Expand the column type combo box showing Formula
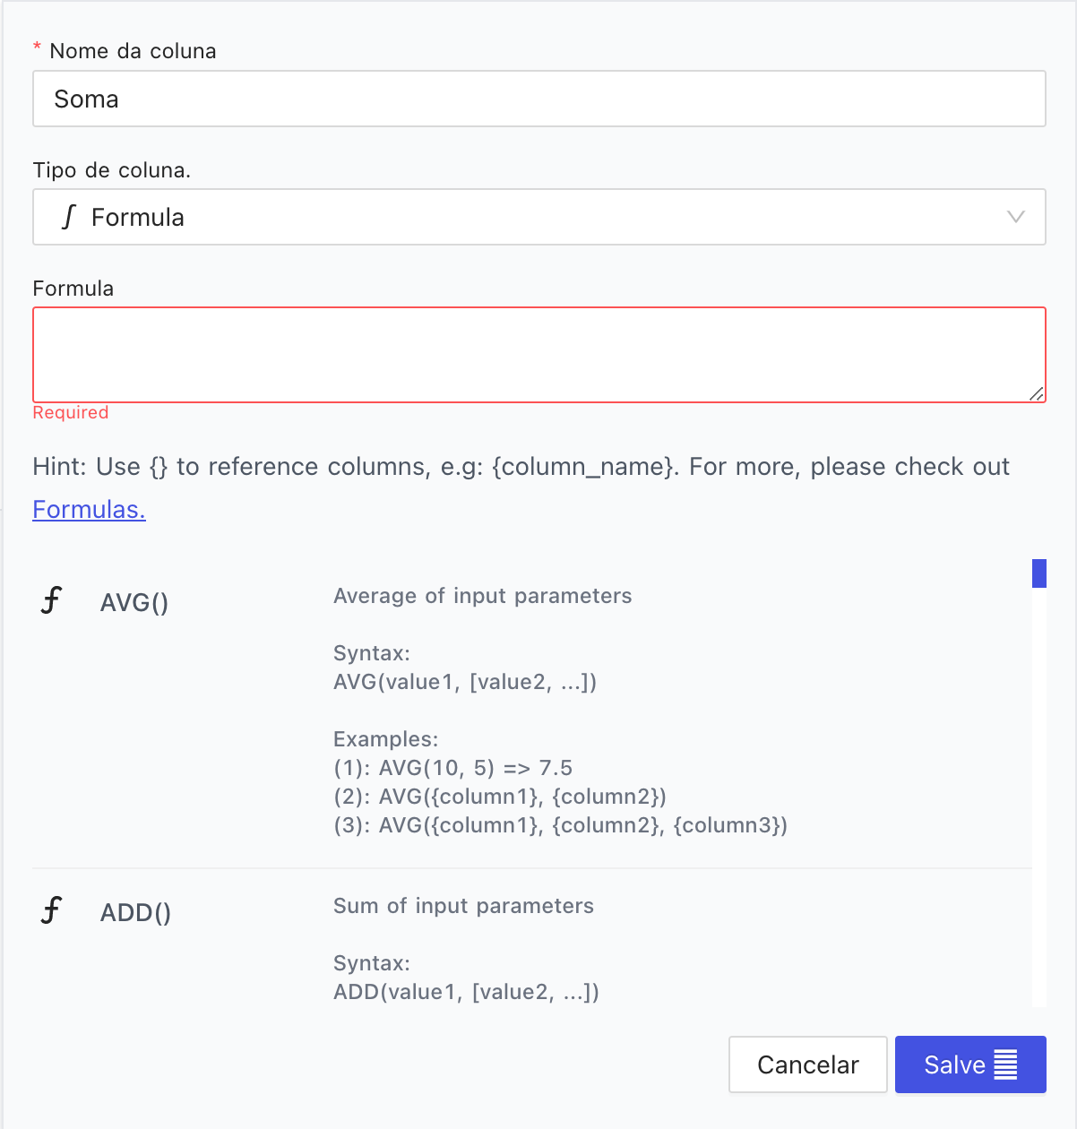This screenshot has width=1077, height=1129. pos(538,217)
